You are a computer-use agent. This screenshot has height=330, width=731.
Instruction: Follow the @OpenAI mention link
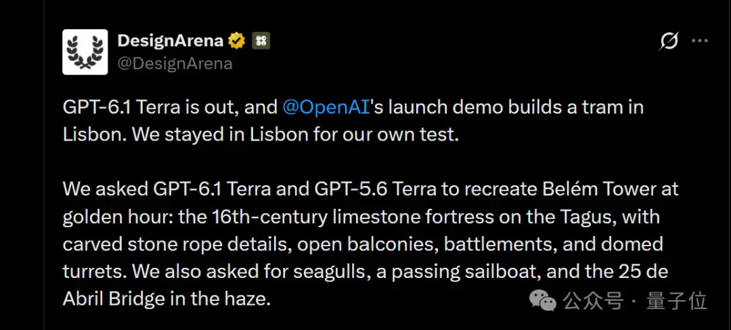[326, 108]
